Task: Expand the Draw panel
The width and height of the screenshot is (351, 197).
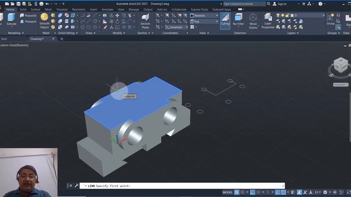Action: pos(90,33)
